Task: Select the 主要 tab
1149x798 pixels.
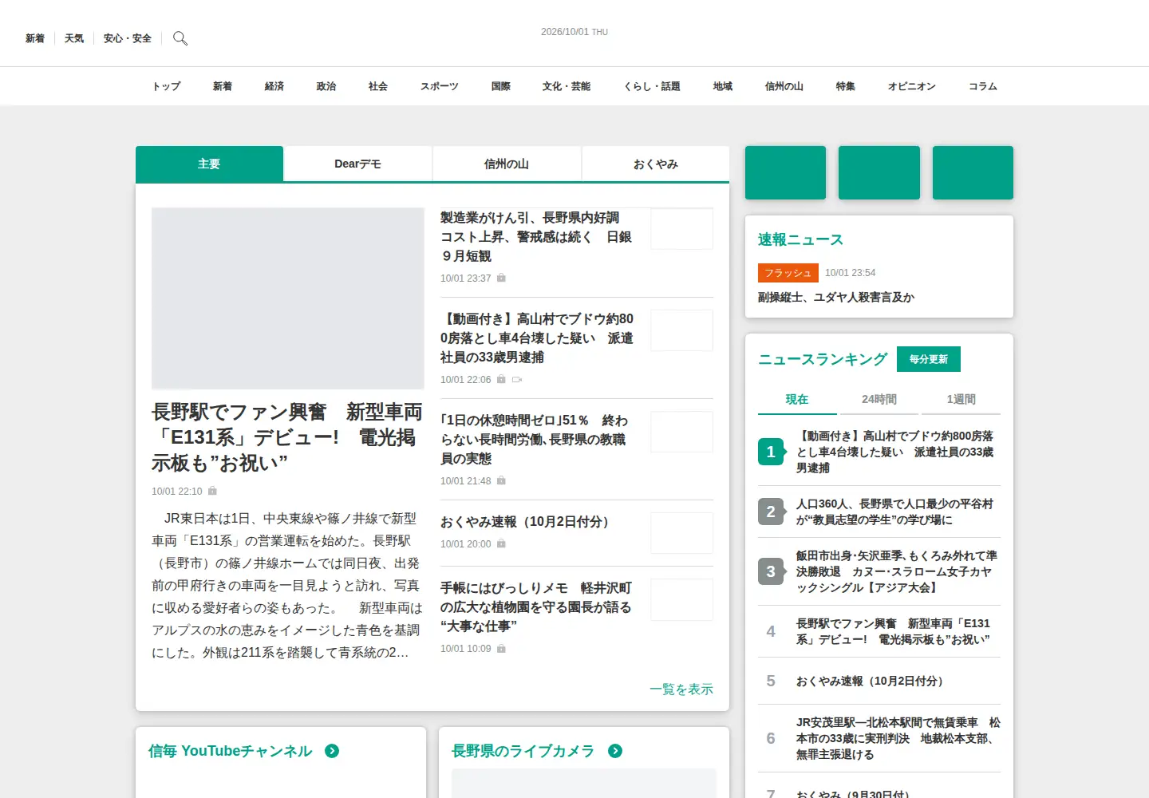Action: (209, 164)
